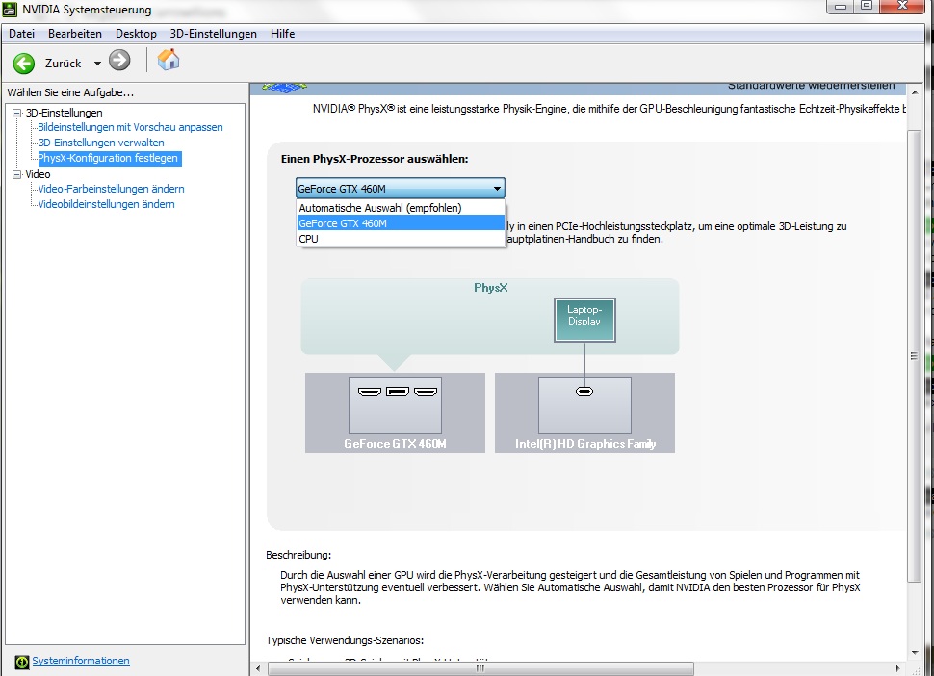This screenshot has width=934, height=676.
Task: Open the 3D-Einstellungen menu
Action: click(213, 34)
